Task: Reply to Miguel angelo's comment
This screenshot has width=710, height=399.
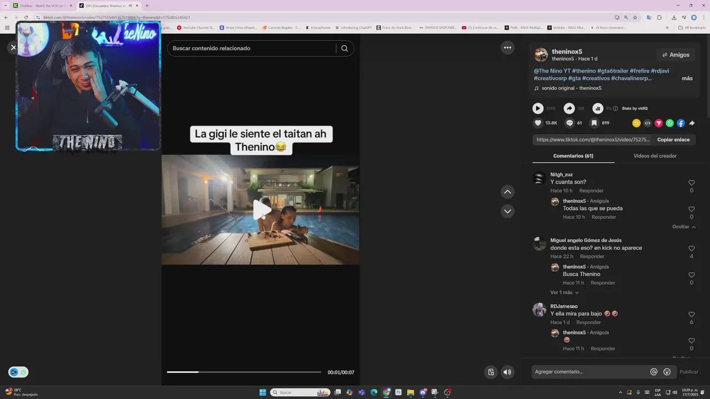Action: (592, 257)
